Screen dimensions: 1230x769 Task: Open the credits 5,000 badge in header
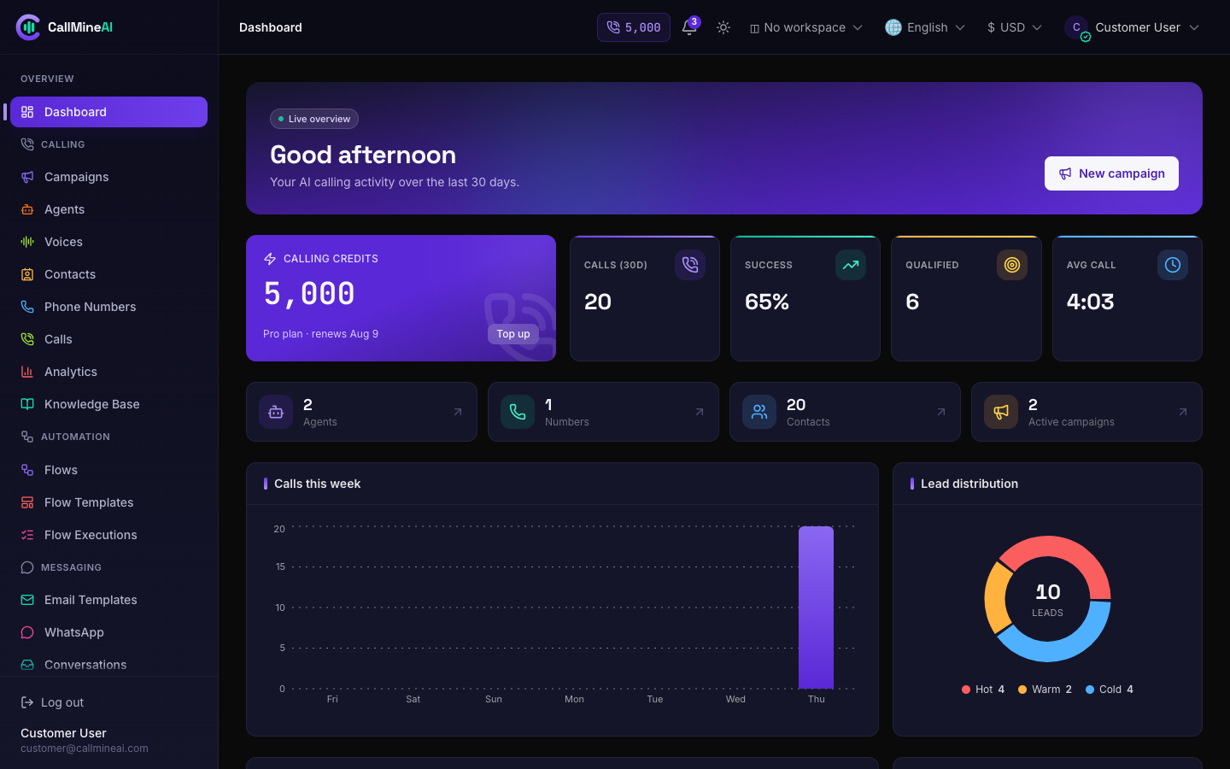[634, 27]
